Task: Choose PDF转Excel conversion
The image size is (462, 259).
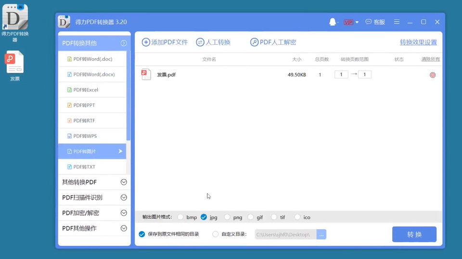Action: coord(92,90)
